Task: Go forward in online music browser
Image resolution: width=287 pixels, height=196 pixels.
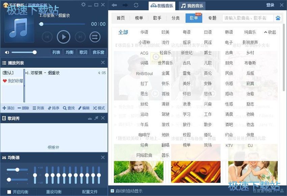Action: click(x=125, y=5)
